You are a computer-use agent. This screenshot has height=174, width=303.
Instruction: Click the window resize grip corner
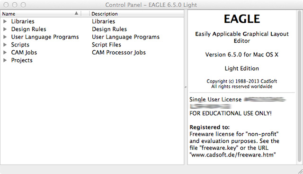[x=300, y=171]
